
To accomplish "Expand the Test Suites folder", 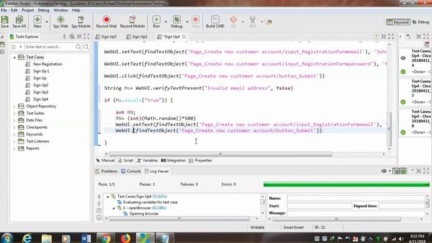I will click(x=14, y=113).
